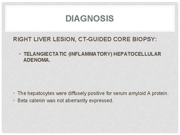Click the DIAGNOSIS slide title

pyautogui.click(x=90, y=18)
